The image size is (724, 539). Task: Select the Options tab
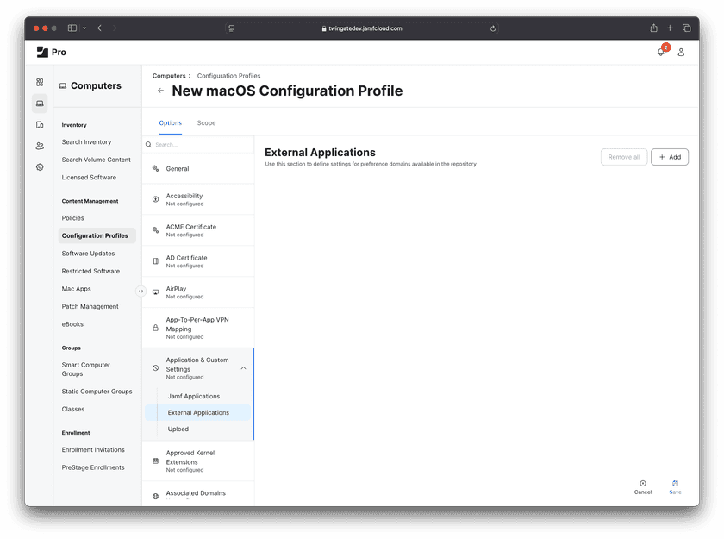[170, 123]
